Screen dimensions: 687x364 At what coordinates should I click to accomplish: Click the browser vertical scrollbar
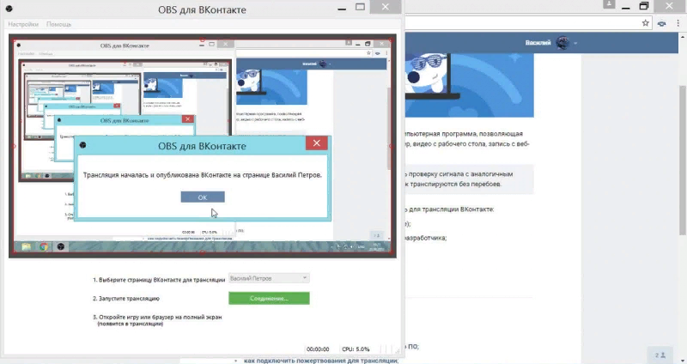tap(683, 160)
